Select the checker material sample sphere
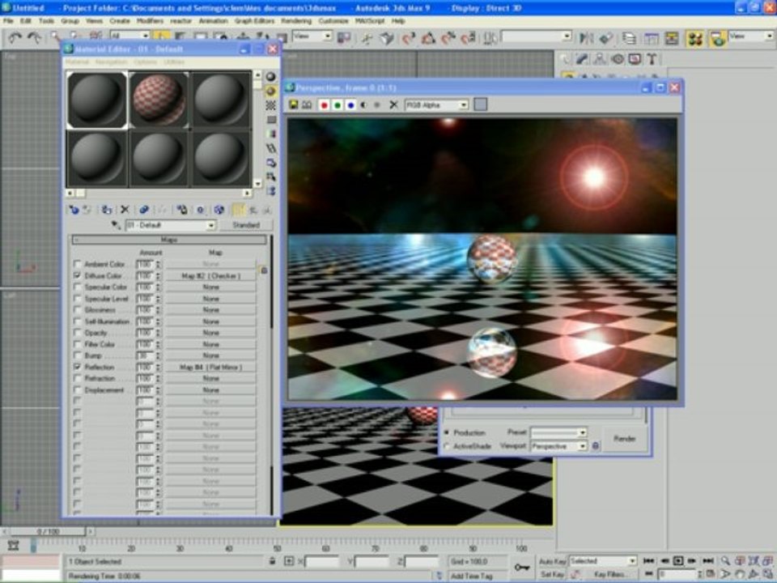 (x=159, y=100)
